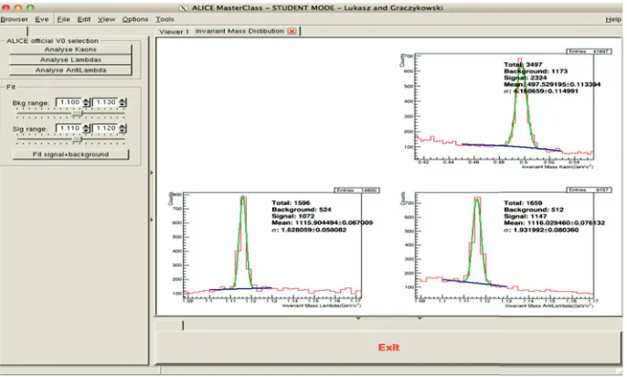
Task: Click the Bkg range slider handle
Action: click(x=77, y=113)
